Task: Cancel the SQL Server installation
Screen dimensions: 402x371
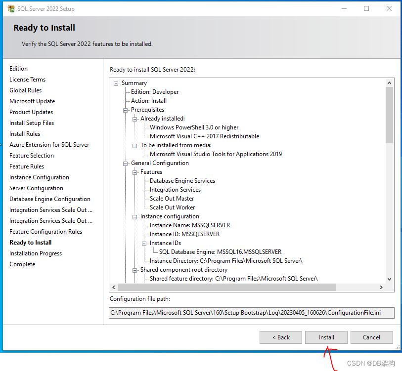Action: (x=371, y=337)
